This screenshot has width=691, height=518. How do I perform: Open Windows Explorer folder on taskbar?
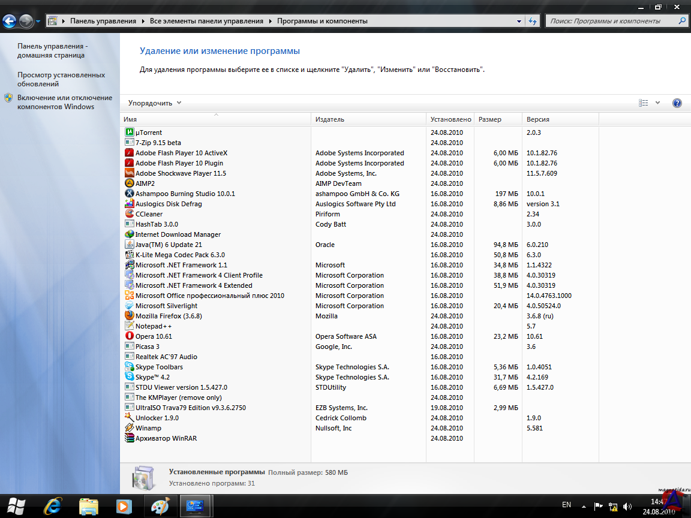coord(89,507)
